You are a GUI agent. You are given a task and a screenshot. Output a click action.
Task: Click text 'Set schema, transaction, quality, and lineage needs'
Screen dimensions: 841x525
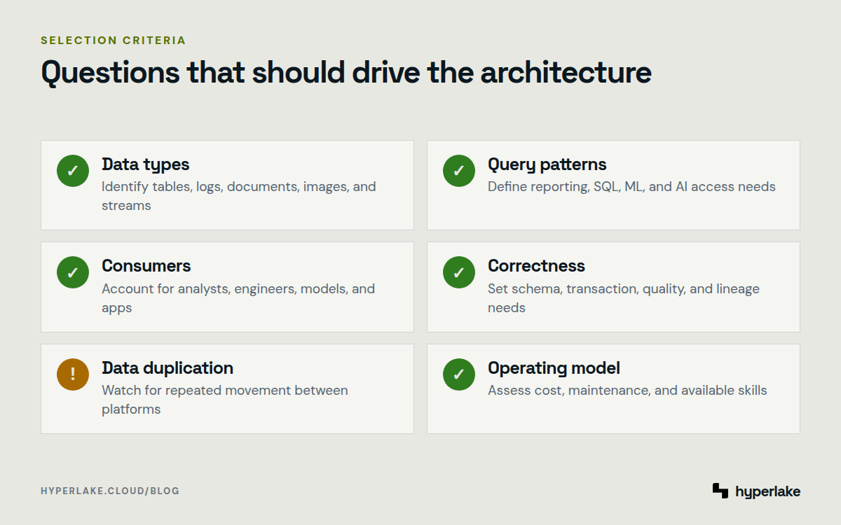tap(624, 298)
